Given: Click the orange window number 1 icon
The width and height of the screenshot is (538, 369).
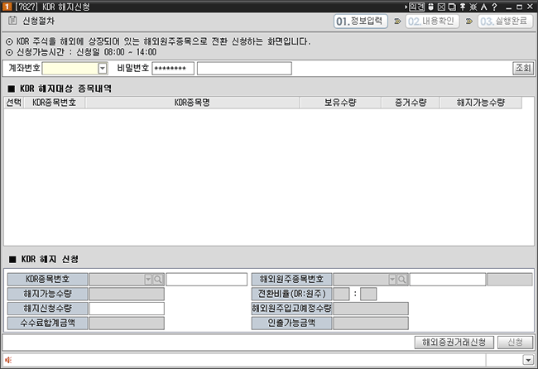Looking at the screenshot, I should (x=7, y=7).
